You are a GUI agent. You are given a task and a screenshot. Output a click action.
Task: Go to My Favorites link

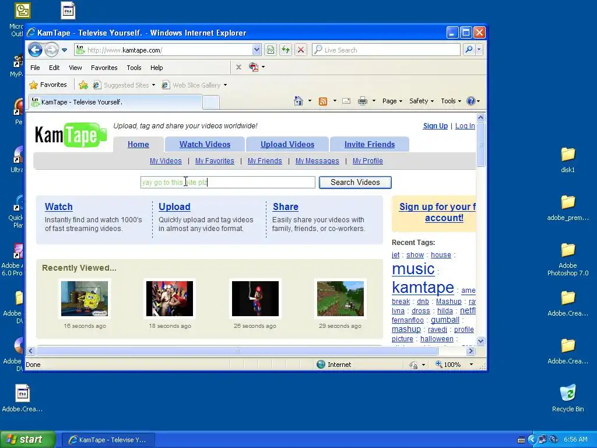click(215, 161)
